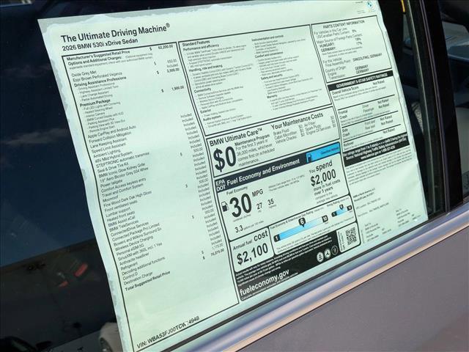This screenshot has width=469, height=352.
Task: Click 'Government 5-Star Safety Ratings' banner
Action: 361,80
